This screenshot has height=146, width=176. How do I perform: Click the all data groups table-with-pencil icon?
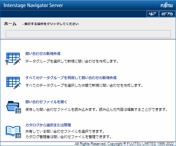tap(14, 83)
